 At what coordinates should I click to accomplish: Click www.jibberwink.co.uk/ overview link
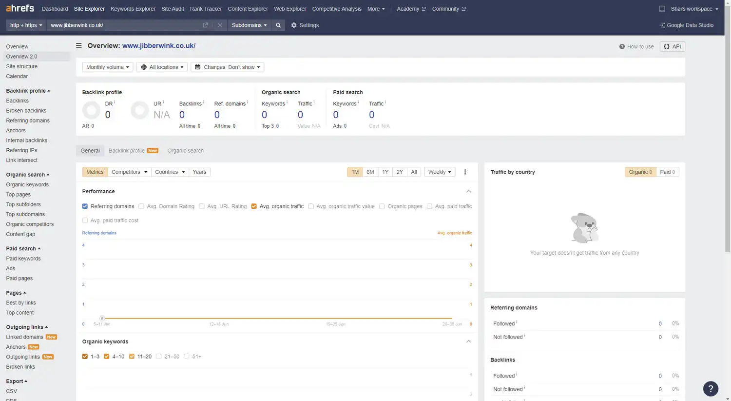click(159, 45)
